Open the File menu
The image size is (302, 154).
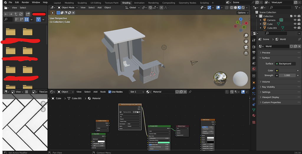tap(10, 2)
